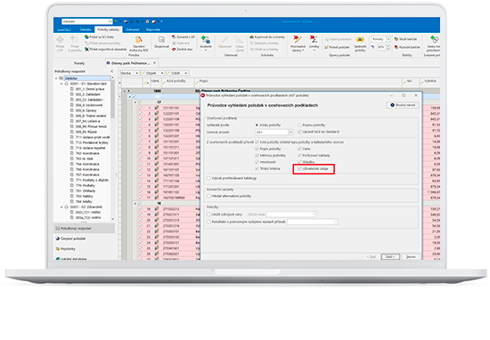Click Položkový rozpočet sidebar panel button
The height and width of the screenshot is (340, 490).
point(85,229)
